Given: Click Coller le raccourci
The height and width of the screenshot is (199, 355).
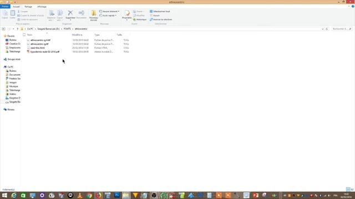Looking at the screenshot, I should click(x=28, y=20).
